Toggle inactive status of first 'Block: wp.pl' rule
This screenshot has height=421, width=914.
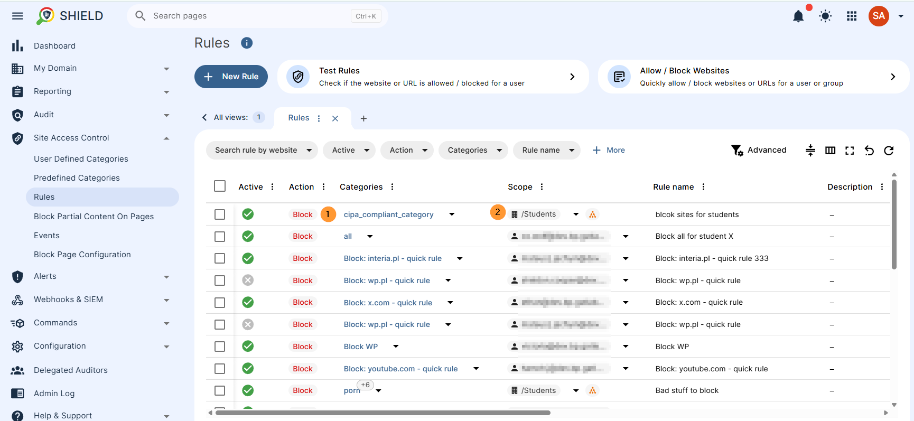(x=248, y=280)
